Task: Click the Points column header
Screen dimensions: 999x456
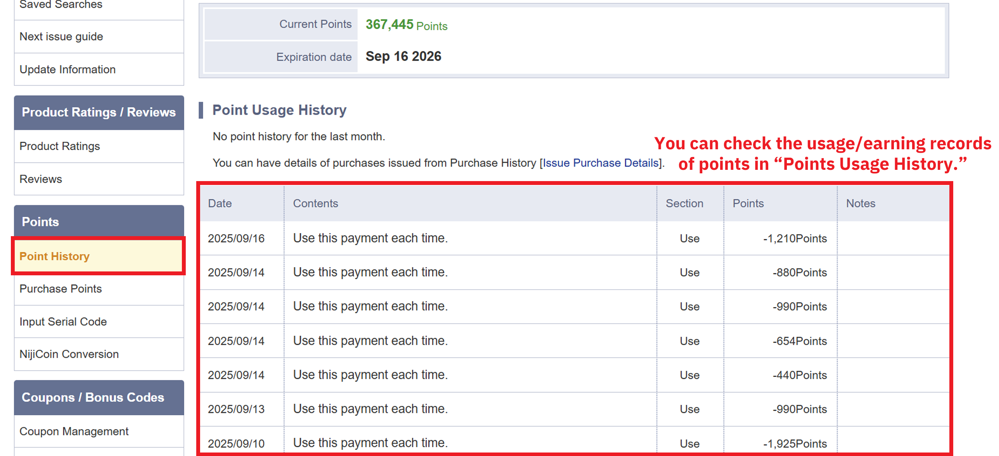Action: [748, 204]
